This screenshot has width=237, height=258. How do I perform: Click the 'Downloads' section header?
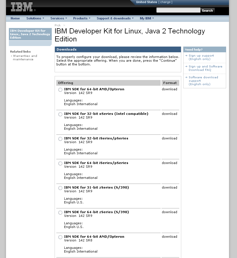[x=118, y=49]
